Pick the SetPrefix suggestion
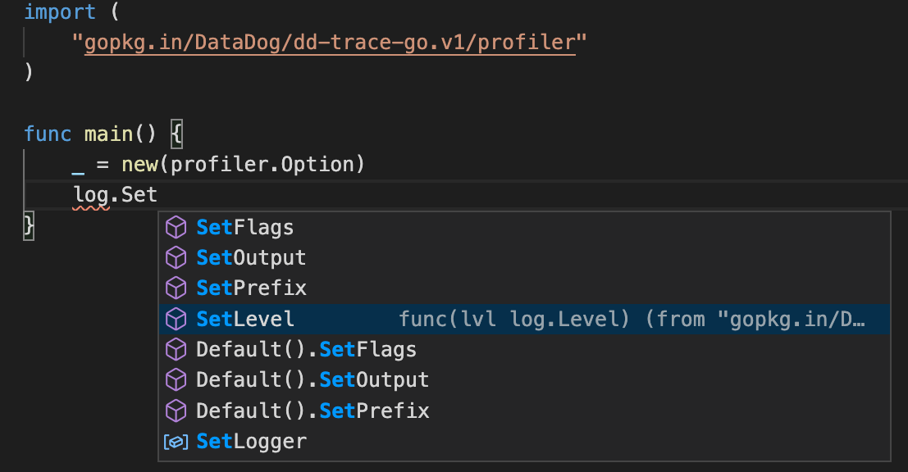The width and height of the screenshot is (908, 472). click(x=524, y=288)
